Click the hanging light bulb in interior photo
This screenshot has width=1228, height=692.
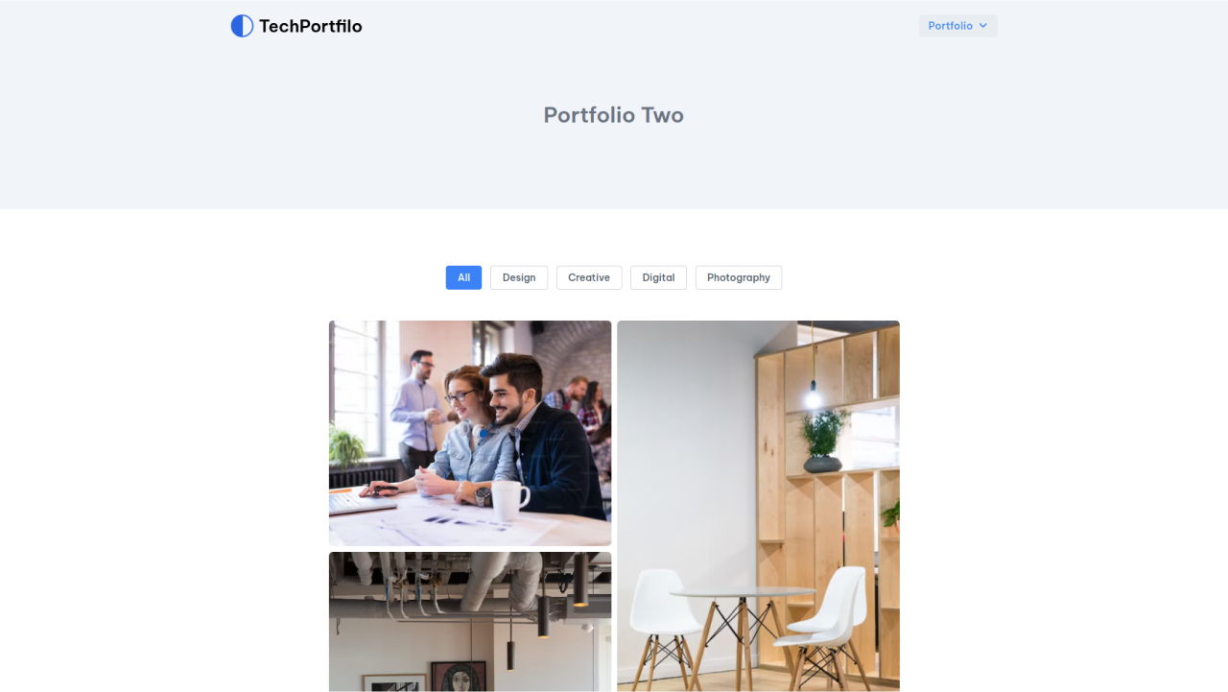813,394
